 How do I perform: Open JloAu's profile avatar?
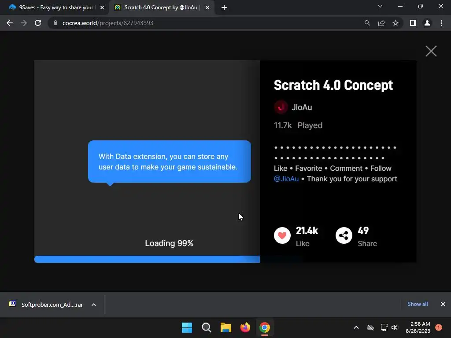(281, 107)
